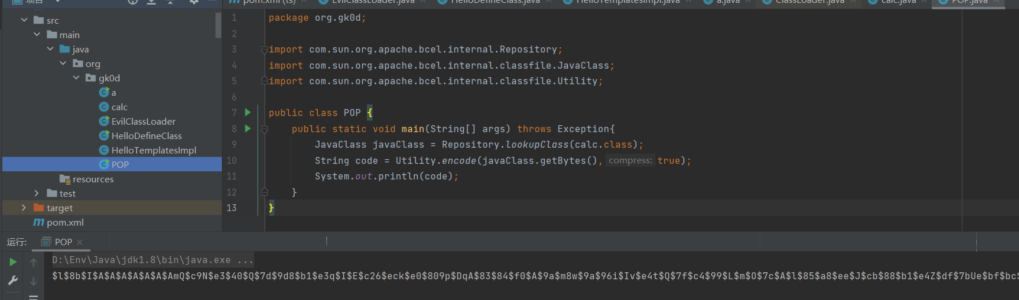Click the closing brace on line 13
Image resolution: width=1019 pixels, height=300 pixels.
coord(272,208)
